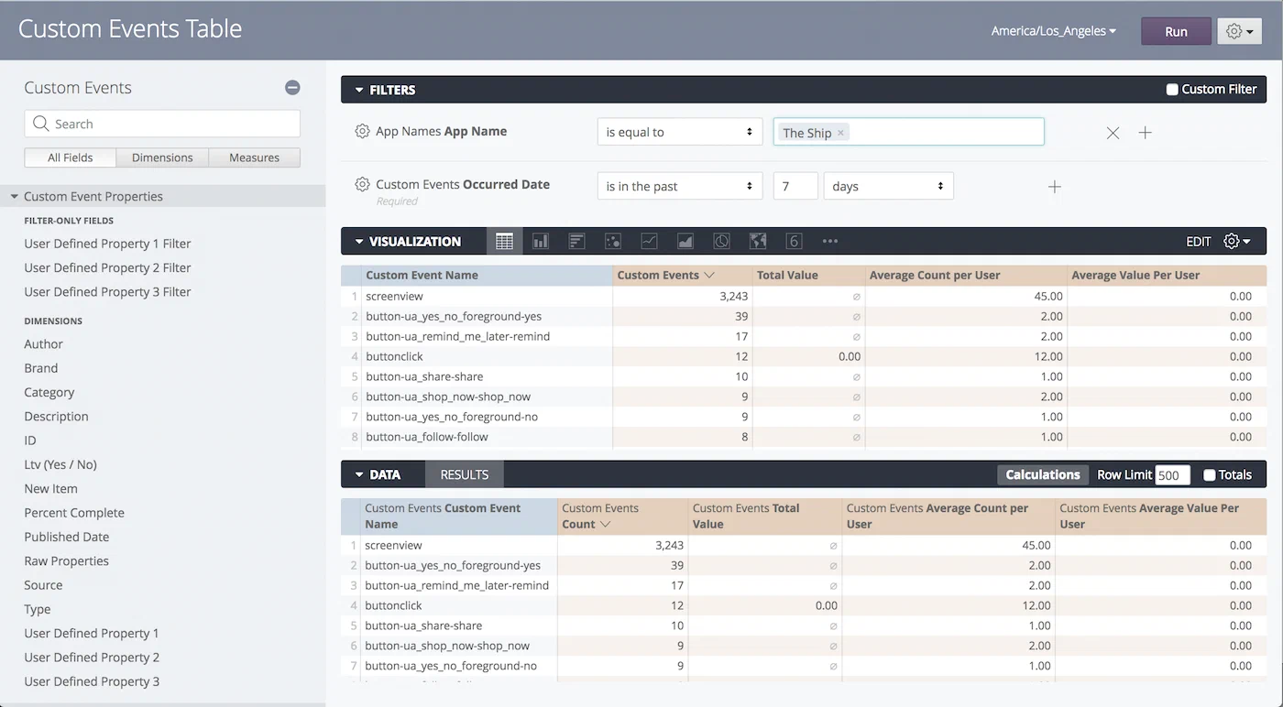This screenshot has height=707, width=1283.
Task: Toggle the Calculations button
Action: [1042, 474]
